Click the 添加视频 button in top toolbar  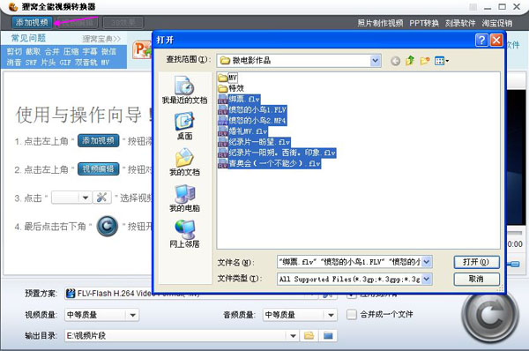(x=32, y=23)
